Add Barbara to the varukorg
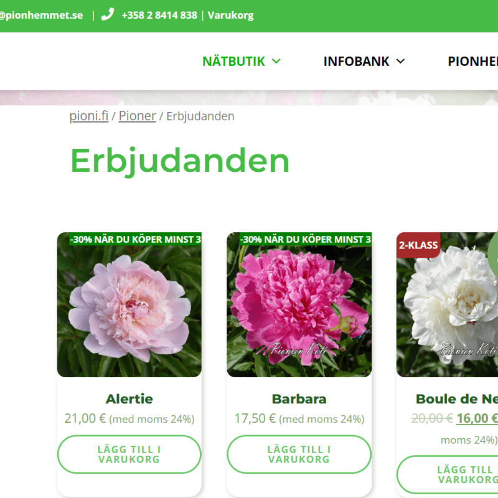This screenshot has height=498, width=498. [299, 454]
